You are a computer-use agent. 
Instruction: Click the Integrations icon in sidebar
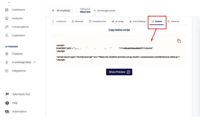pyautogui.click(x=7, y=71)
